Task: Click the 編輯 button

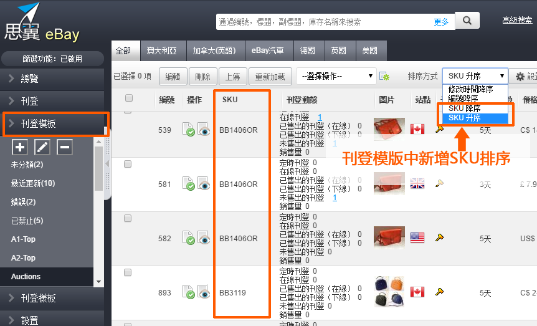Action: click(173, 77)
